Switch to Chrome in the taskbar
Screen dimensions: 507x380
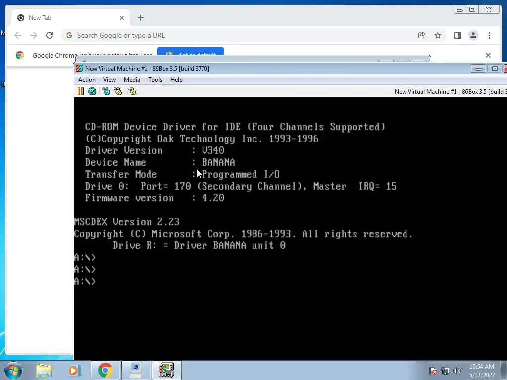click(105, 370)
